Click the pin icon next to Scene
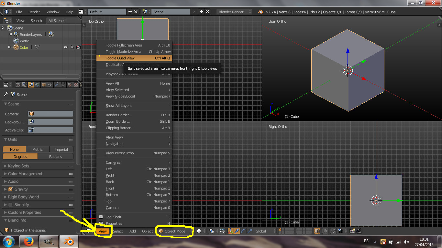Screen dimensions: 442x248 [6, 94]
